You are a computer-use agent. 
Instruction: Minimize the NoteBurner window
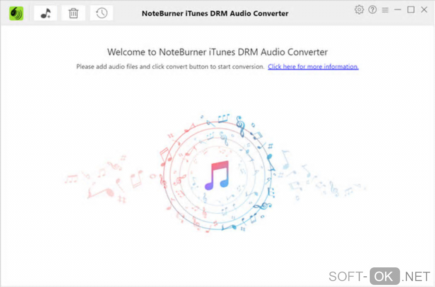point(397,10)
